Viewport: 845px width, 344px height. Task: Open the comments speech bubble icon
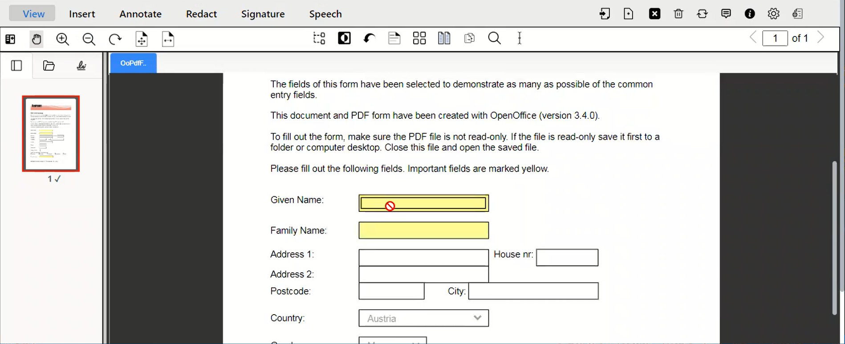point(726,14)
